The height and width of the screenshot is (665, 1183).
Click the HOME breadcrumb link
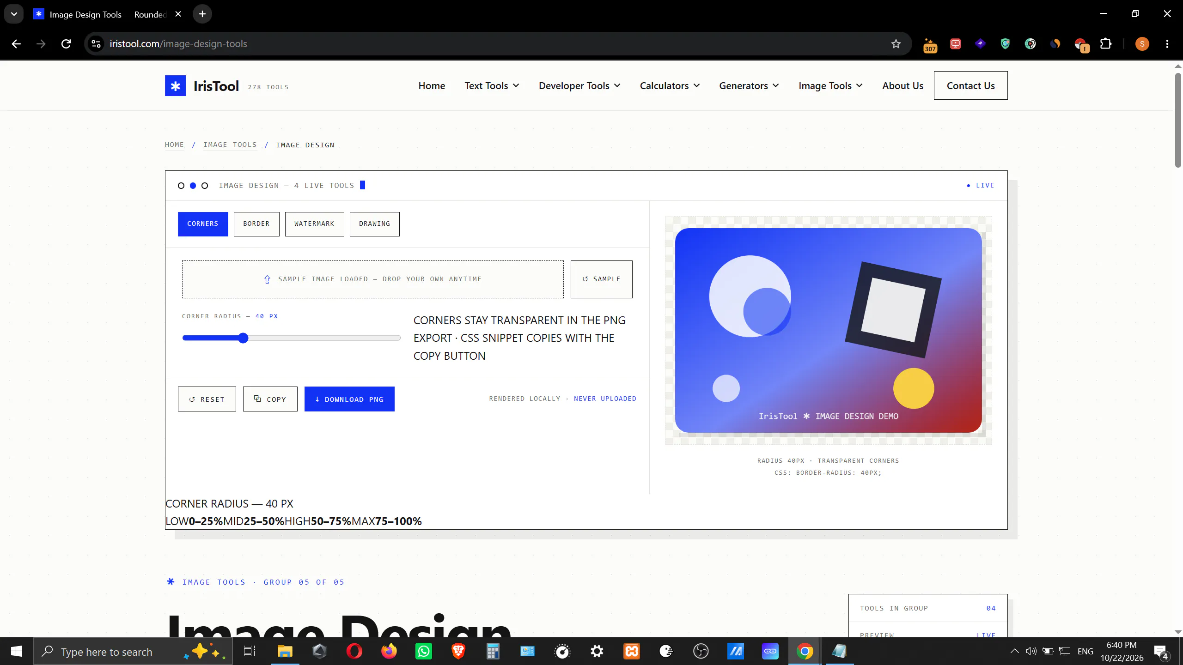pos(174,145)
